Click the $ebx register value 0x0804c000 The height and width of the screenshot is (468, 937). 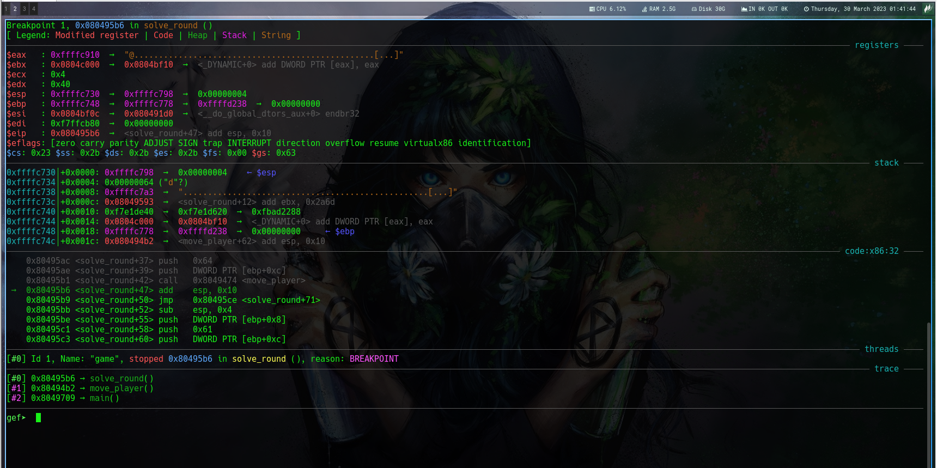[x=75, y=65]
